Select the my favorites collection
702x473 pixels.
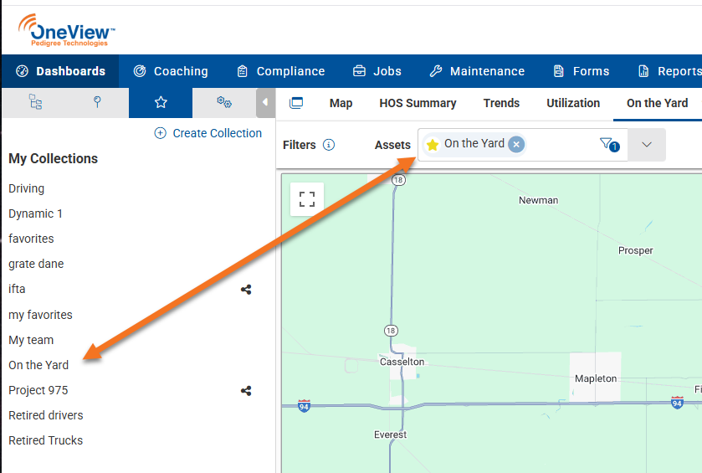(x=40, y=315)
